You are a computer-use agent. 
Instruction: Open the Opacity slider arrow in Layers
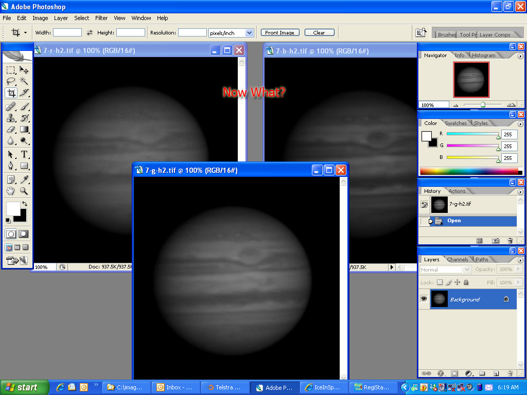[518, 269]
